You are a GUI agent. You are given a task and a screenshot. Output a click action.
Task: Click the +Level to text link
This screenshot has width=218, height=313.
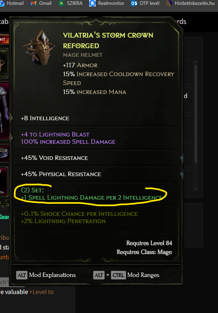point(42,292)
